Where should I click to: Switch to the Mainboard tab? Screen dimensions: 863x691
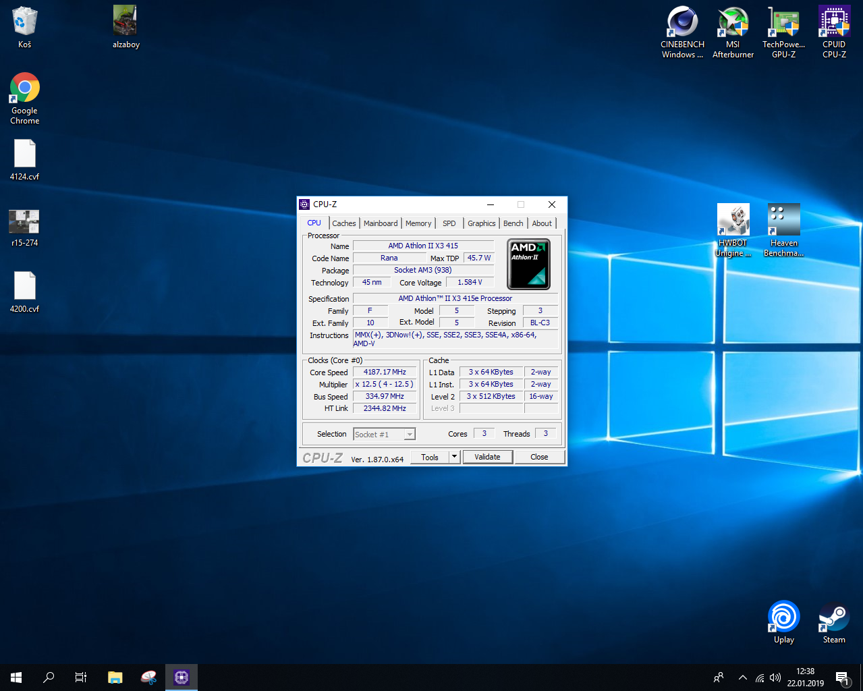[x=381, y=223]
